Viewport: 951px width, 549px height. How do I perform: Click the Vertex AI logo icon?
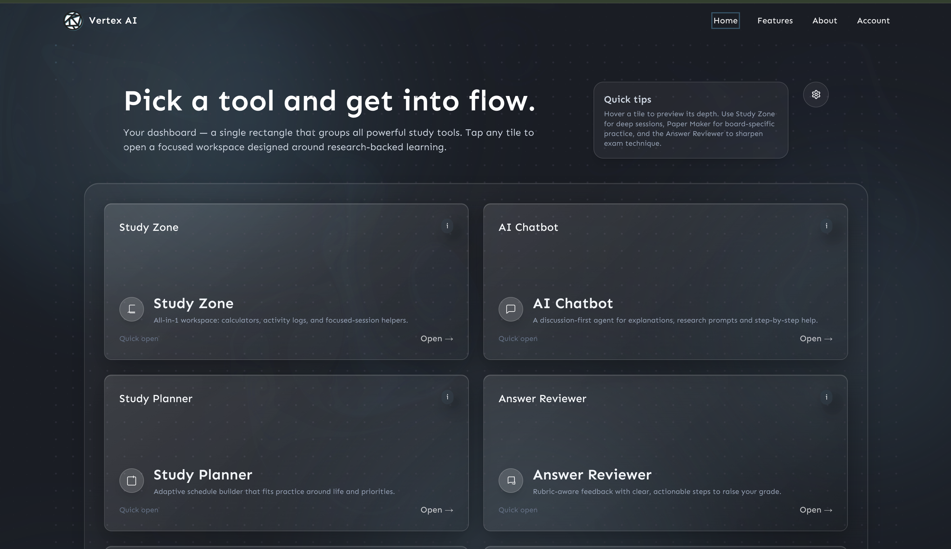[73, 21]
